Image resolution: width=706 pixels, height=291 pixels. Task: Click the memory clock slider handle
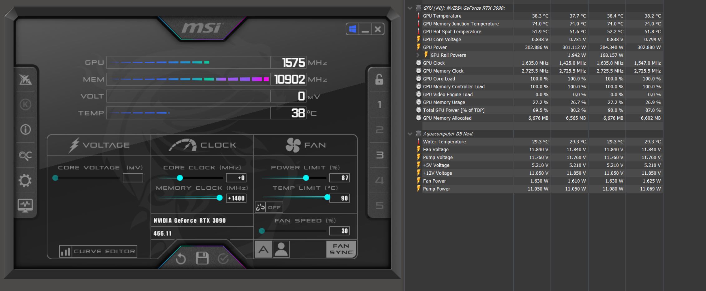point(220,198)
